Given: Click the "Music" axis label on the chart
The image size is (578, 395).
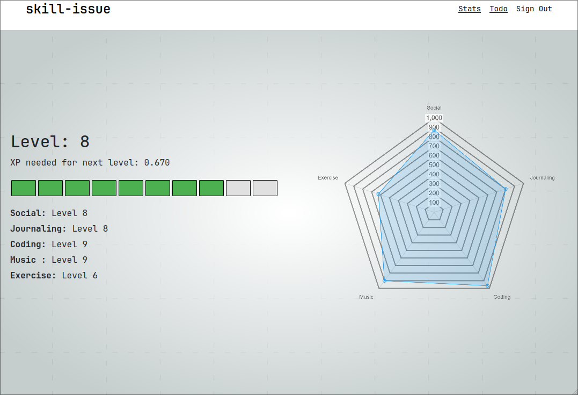Looking at the screenshot, I should (366, 297).
